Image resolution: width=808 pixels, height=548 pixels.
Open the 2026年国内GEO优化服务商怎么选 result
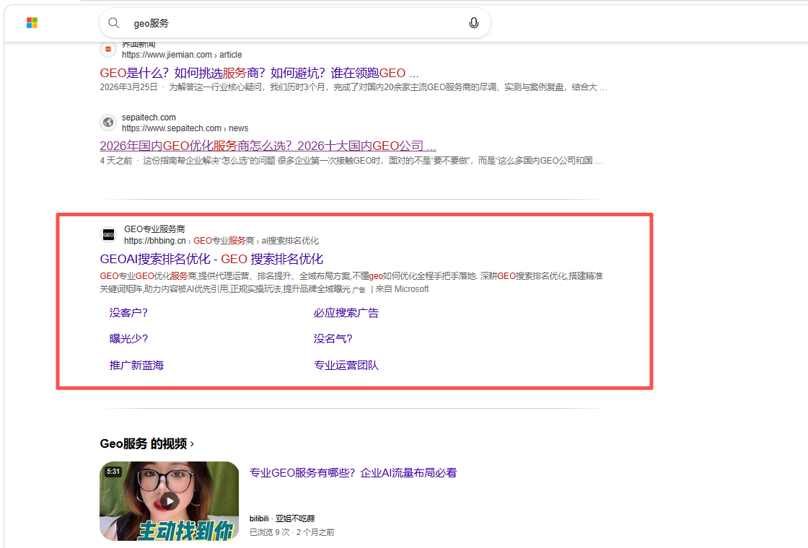[268, 146]
